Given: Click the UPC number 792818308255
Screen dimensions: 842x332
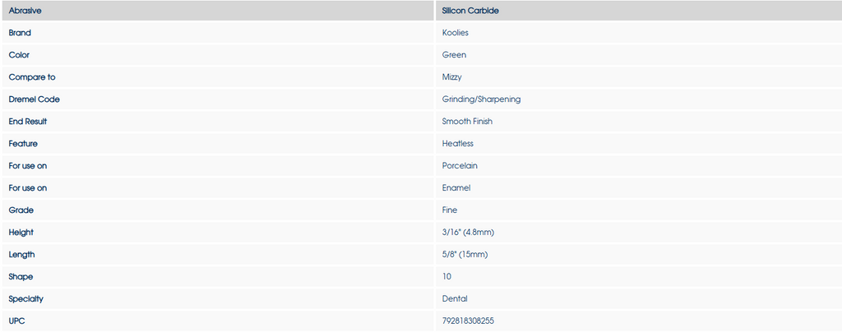Looking at the screenshot, I should click(469, 320).
